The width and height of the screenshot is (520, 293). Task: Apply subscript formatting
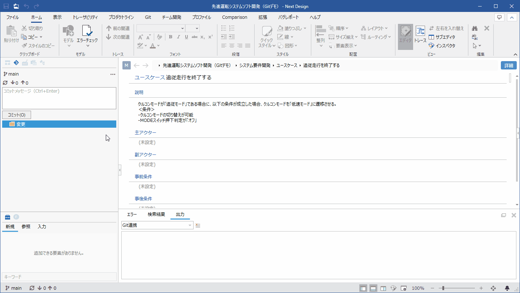click(x=203, y=37)
